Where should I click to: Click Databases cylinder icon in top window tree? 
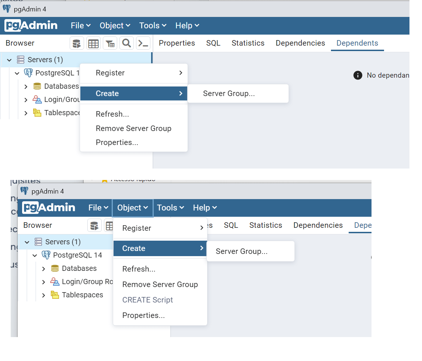[x=37, y=86]
